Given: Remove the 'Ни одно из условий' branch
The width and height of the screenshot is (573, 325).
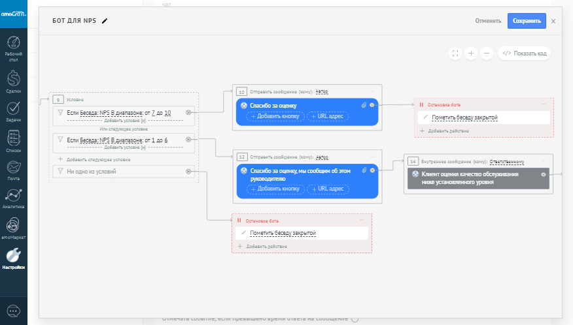Looking at the screenshot, I should [188, 172].
